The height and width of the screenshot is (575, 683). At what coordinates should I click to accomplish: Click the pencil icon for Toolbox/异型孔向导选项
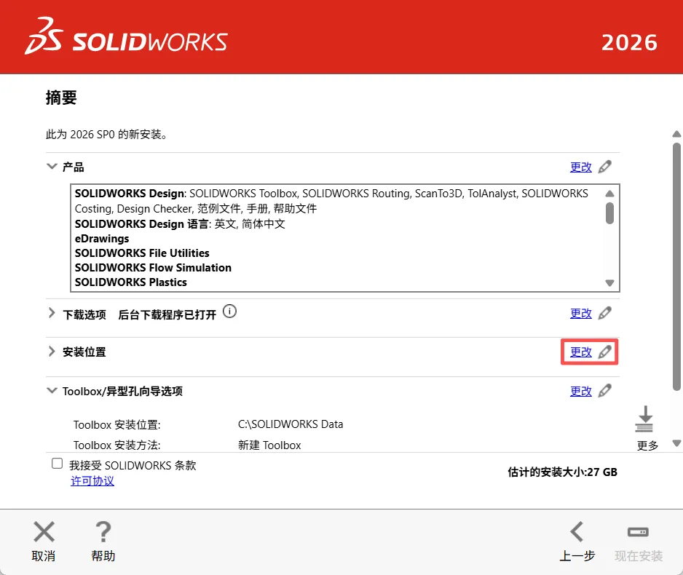pos(604,391)
